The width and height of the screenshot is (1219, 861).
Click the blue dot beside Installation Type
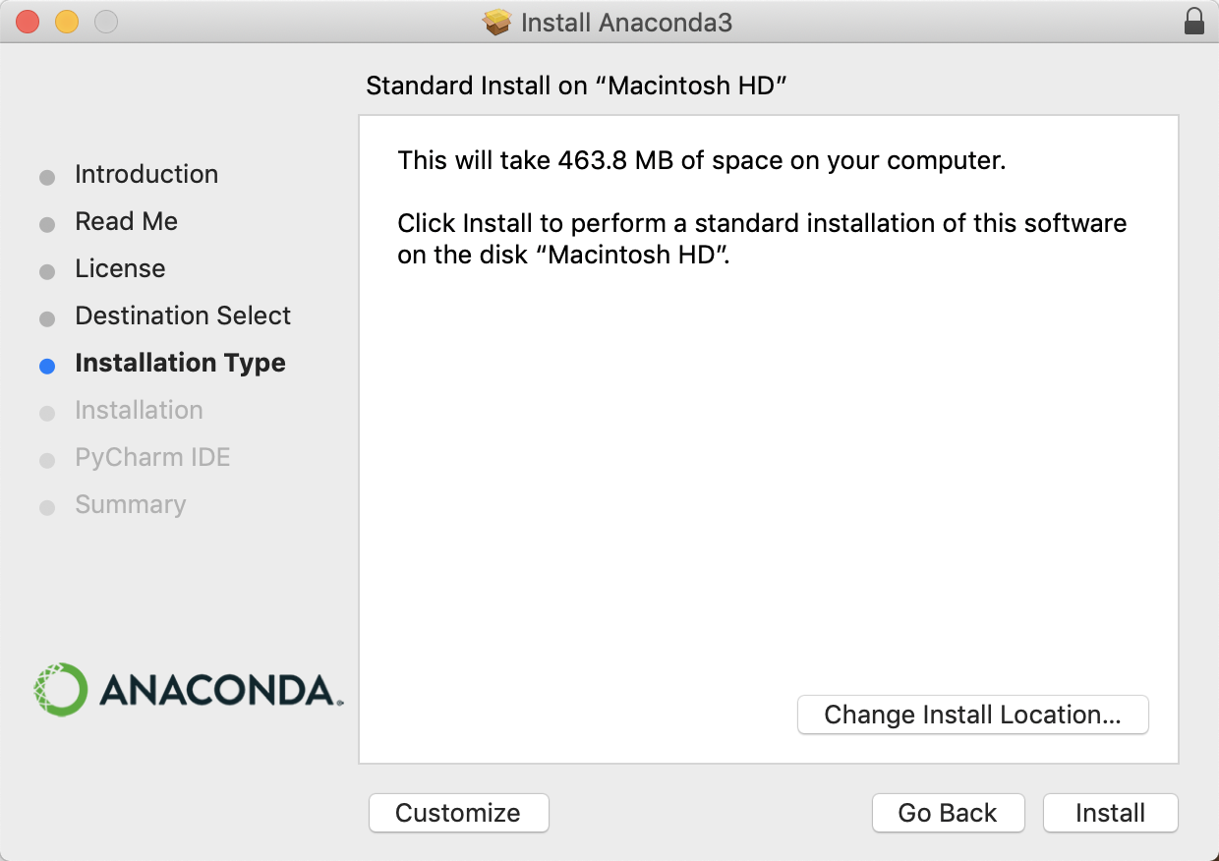[x=47, y=365]
